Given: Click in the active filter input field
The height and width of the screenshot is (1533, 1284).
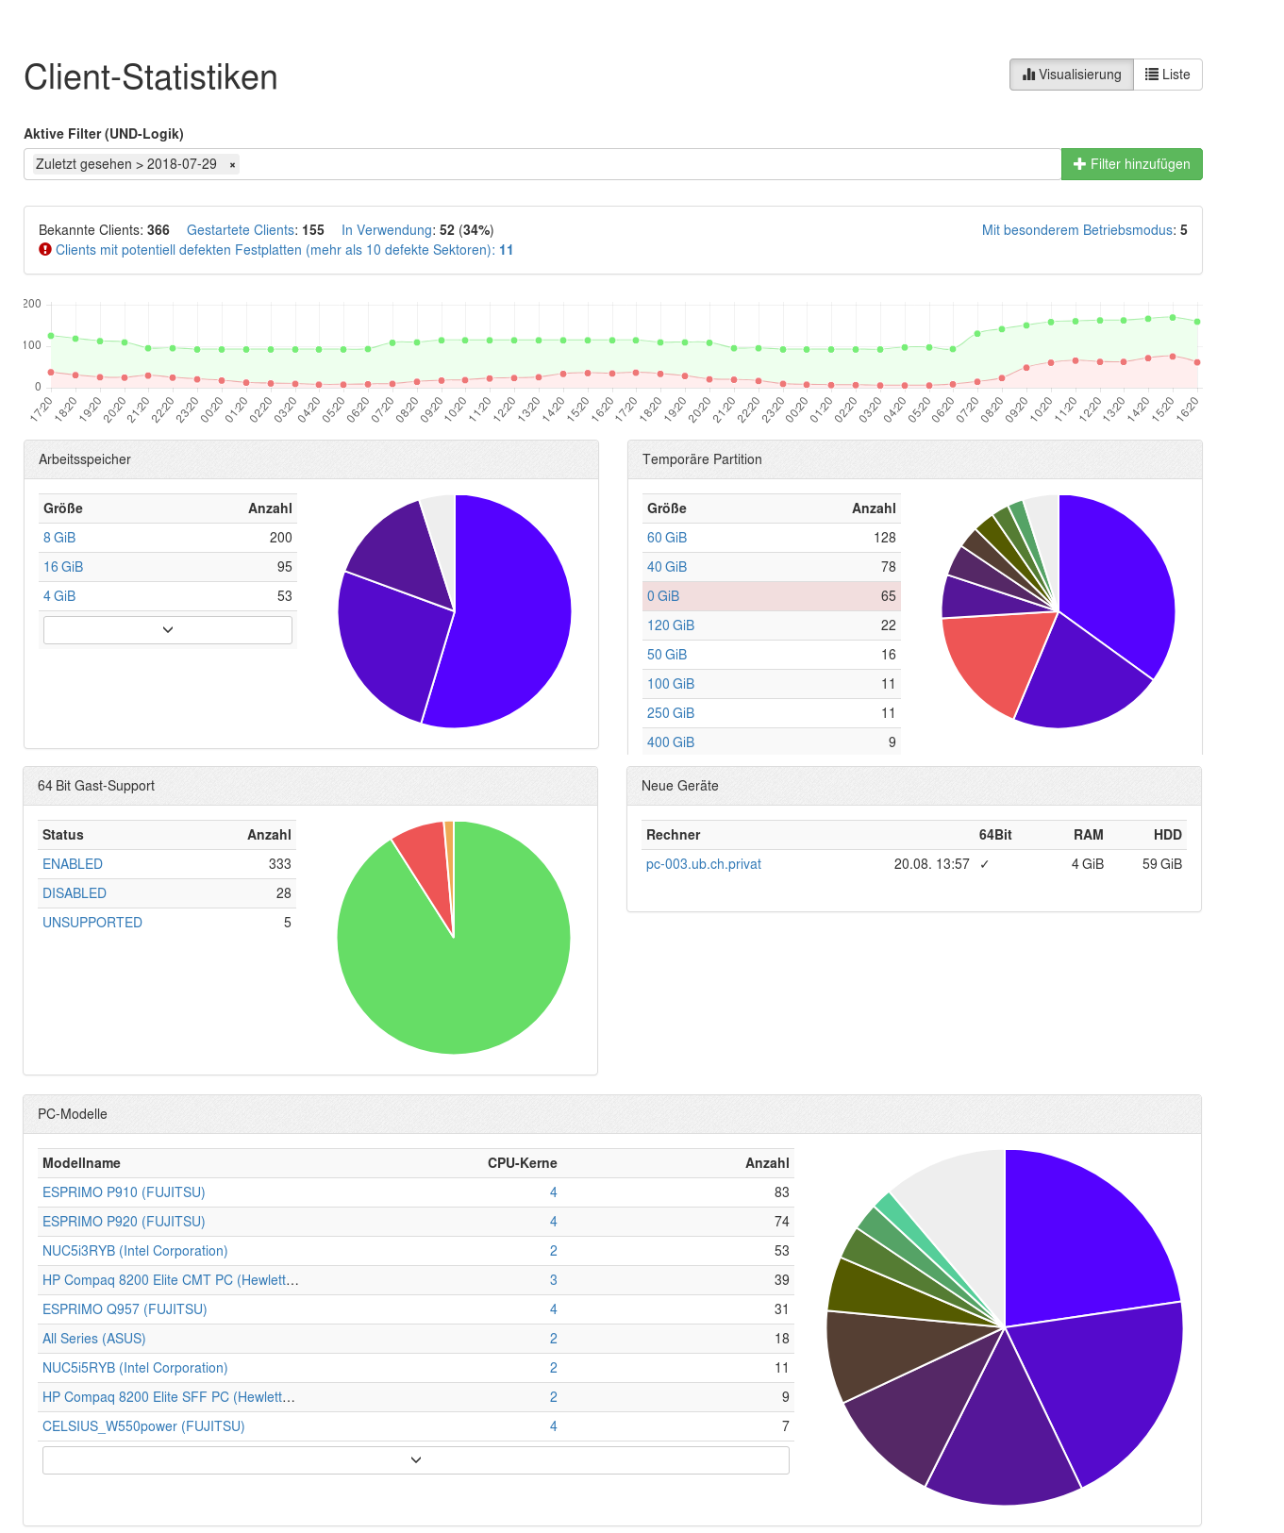Looking at the screenshot, I should [x=642, y=164].
